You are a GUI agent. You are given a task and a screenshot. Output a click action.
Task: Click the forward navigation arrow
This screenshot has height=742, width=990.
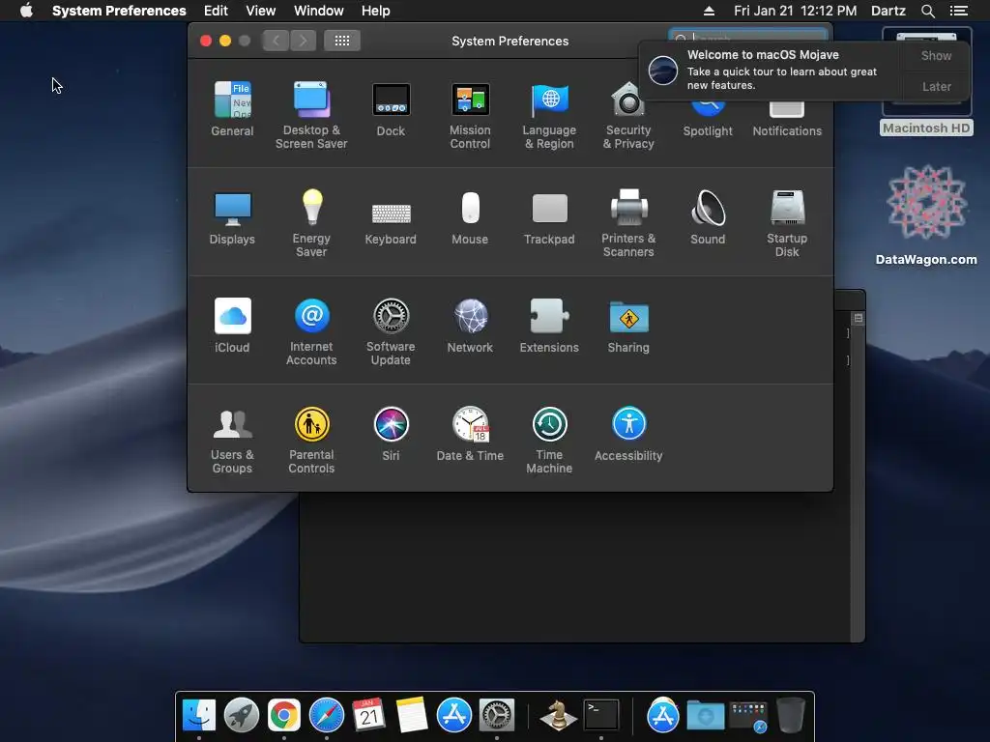[x=303, y=41]
